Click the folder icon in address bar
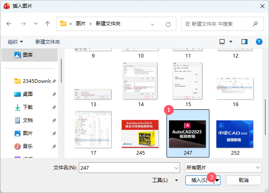The height and width of the screenshot is (193, 269). pos(63,24)
